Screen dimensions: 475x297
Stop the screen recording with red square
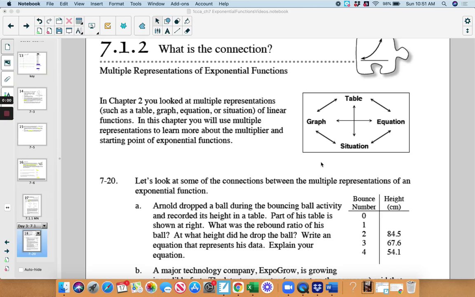[x=7, y=113]
